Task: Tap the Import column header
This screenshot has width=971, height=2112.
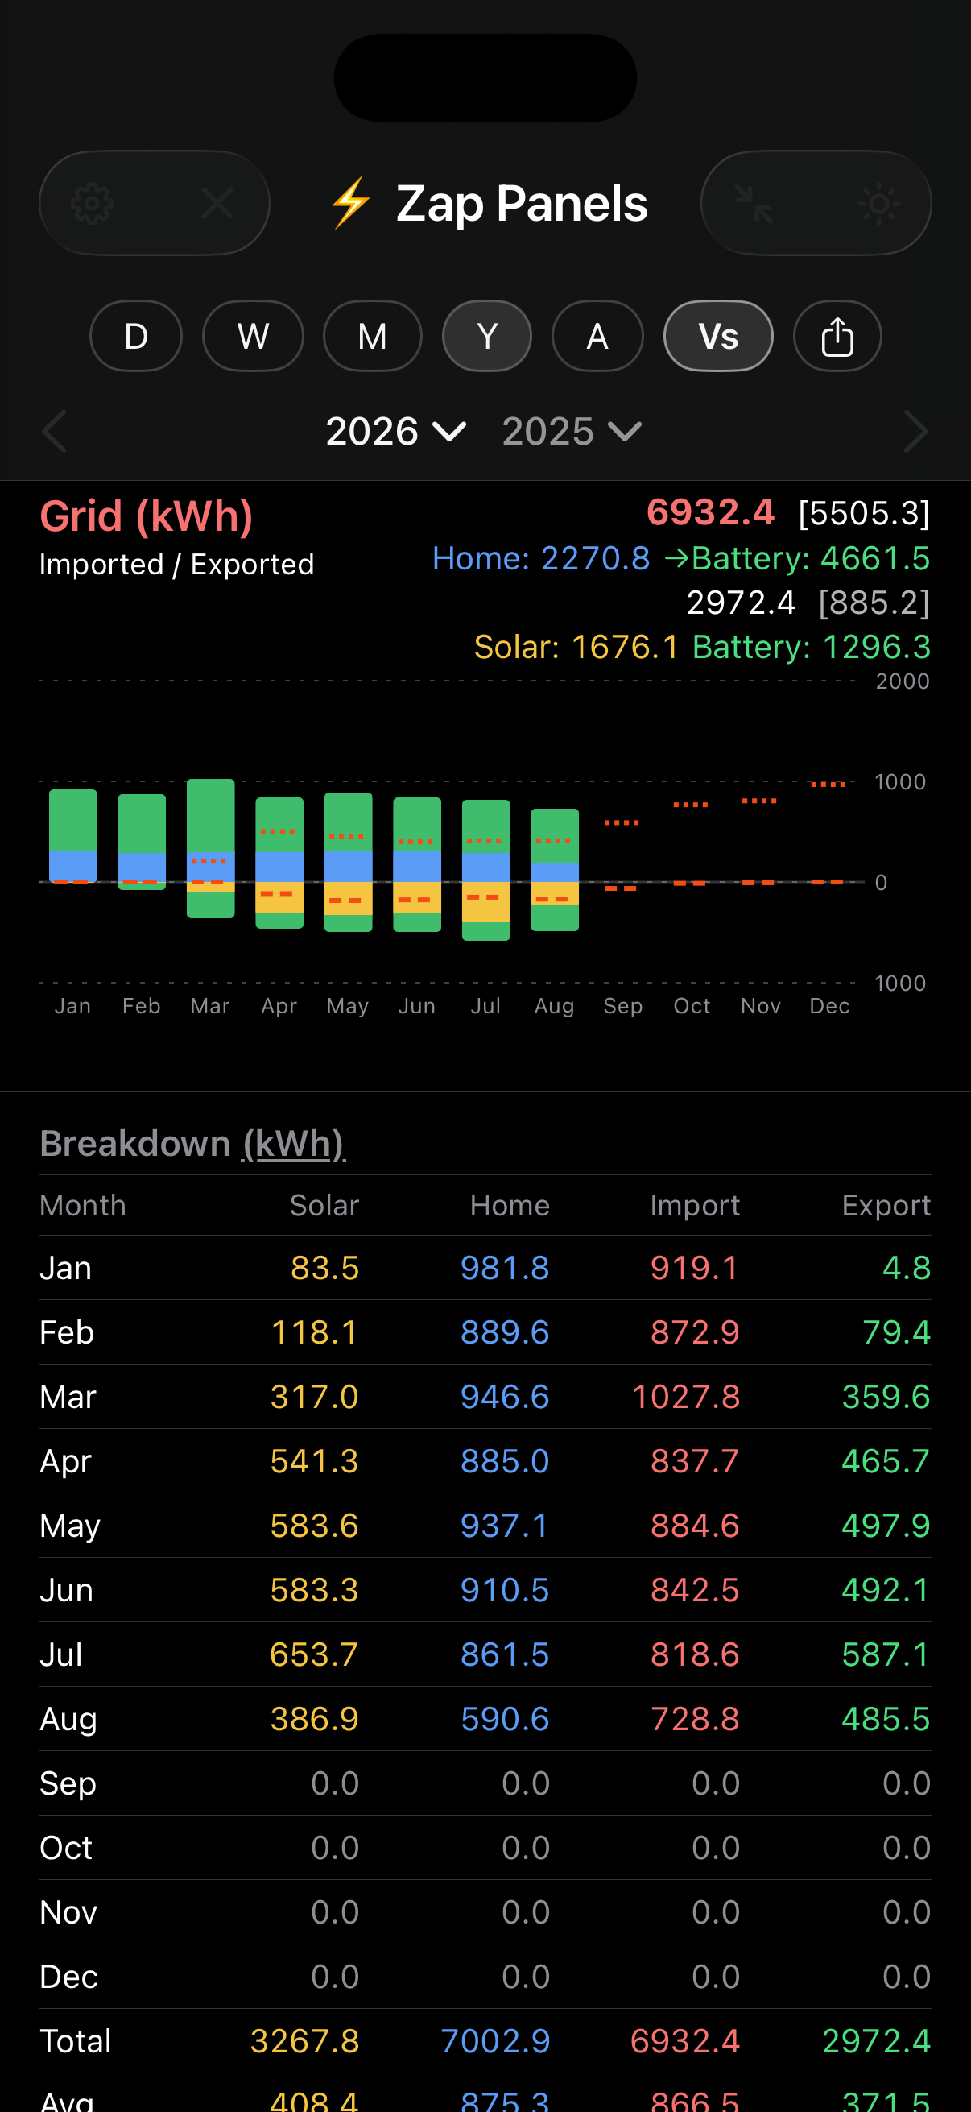Action: pyautogui.click(x=695, y=1205)
